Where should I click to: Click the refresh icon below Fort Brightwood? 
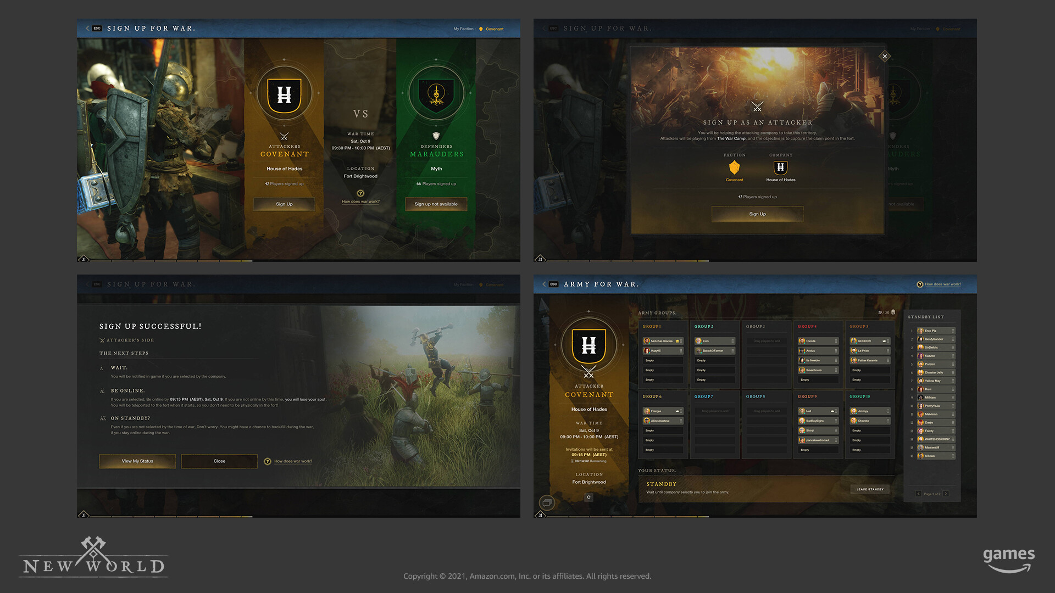(588, 497)
